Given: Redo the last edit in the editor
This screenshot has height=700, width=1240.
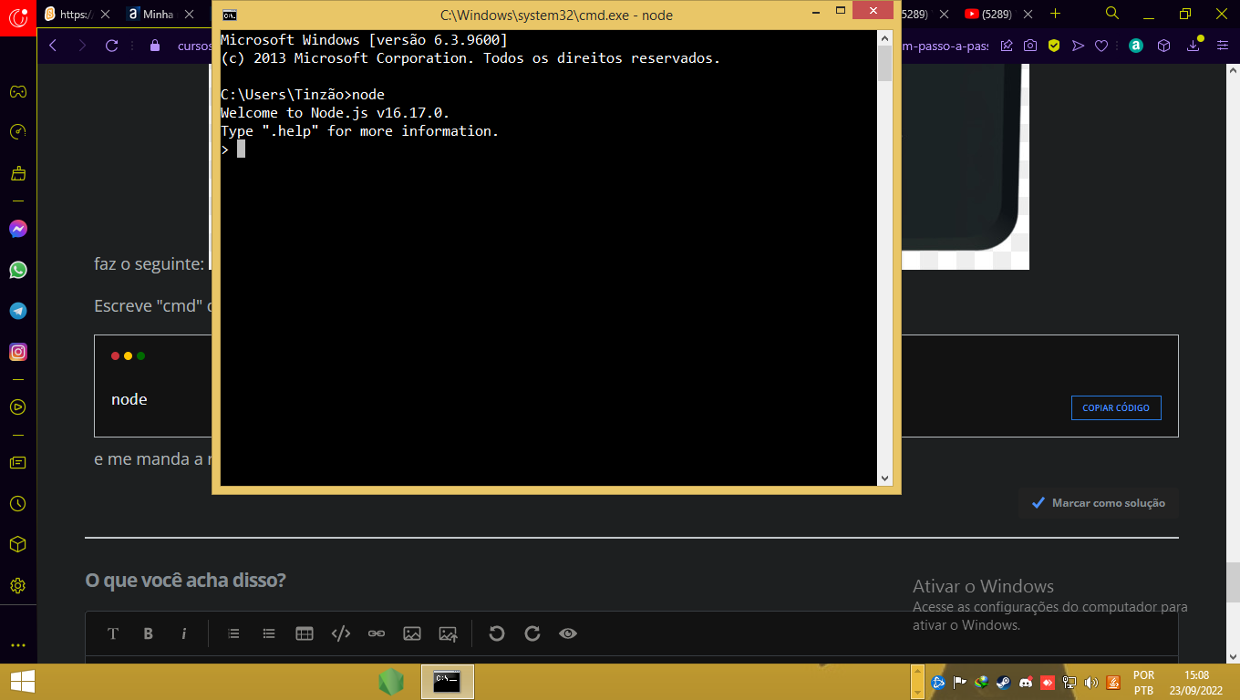Looking at the screenshot, I should (532, 633).
